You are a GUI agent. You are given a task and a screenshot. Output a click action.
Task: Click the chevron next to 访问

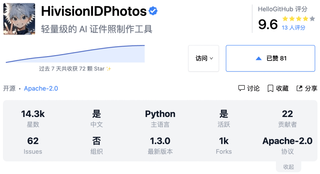tap(212, 59)
